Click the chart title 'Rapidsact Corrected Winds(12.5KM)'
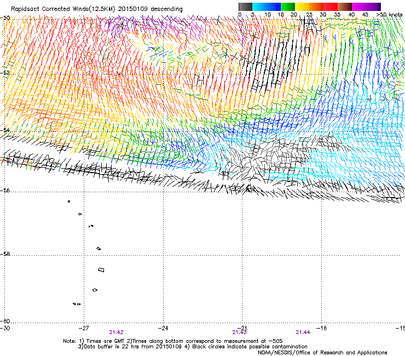 (63, 9)
